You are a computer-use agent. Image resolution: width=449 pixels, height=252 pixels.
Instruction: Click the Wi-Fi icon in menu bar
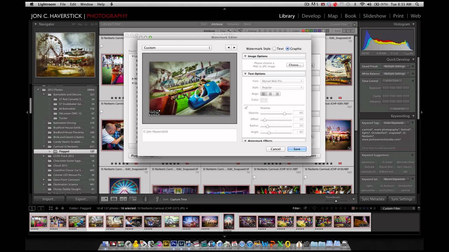click(362, 4)
